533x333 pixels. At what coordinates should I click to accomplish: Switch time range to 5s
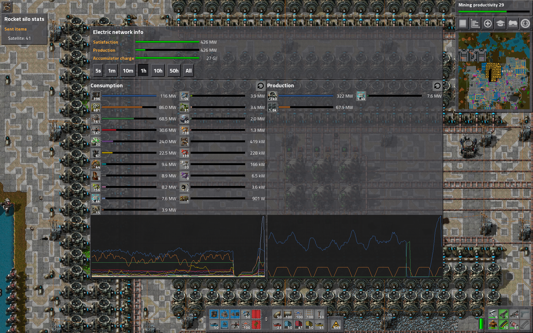pyautogui.click(x=98, y=71)
